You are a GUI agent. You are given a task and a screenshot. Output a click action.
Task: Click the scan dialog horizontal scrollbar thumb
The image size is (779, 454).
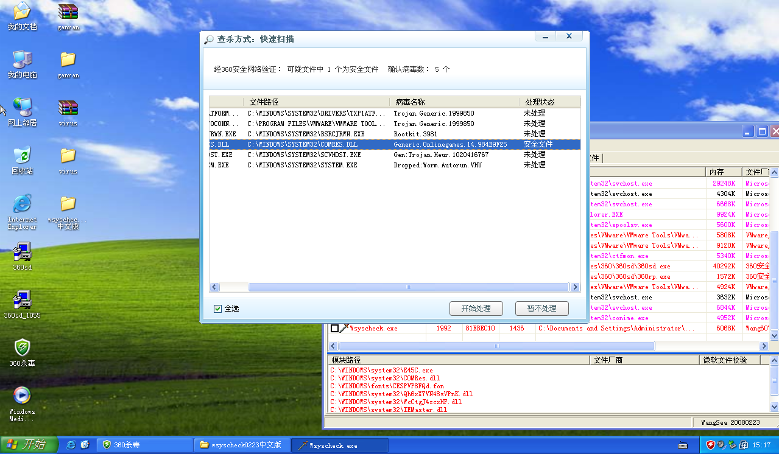pyautogui.click(x=409, y=287)
